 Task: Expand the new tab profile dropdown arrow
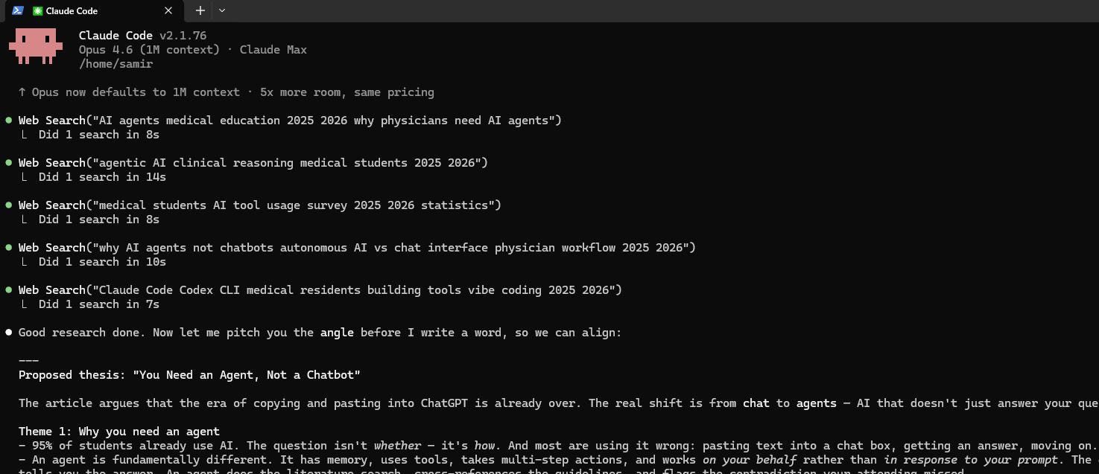coord(222,10)
